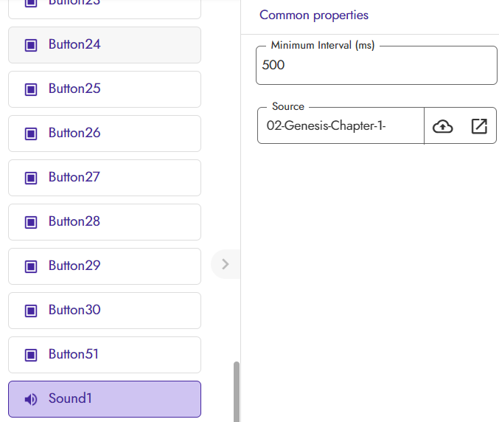
Task: Click the Button51 component icon
Action: [31, 355]
